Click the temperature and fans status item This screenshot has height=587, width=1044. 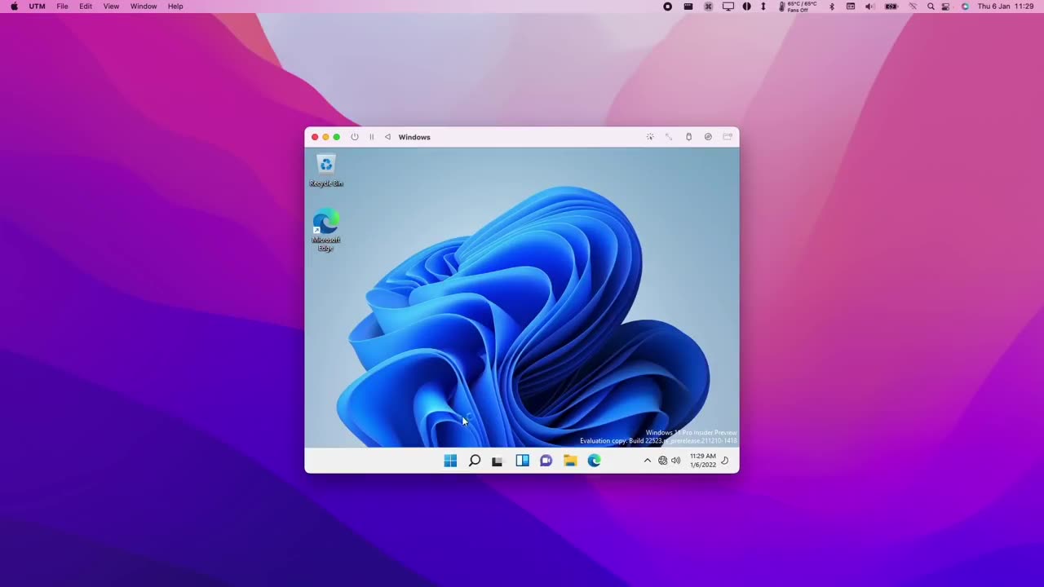798,7
